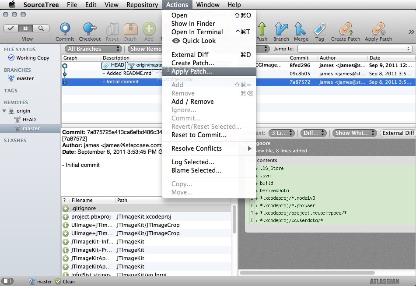Open the Diff options dropdown
416x286 pixels.
click(314, 133)
